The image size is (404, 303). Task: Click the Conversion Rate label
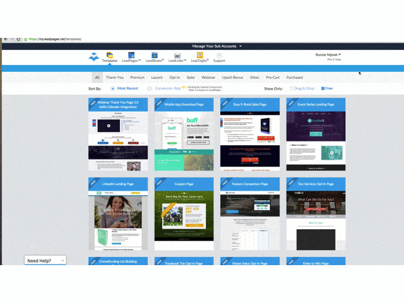click(x=168, y=88)
